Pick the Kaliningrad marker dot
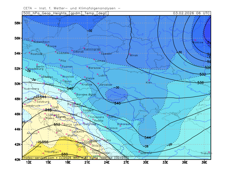Image resolution: width=233 pixels, height=175 pixels. click(84, 48)
